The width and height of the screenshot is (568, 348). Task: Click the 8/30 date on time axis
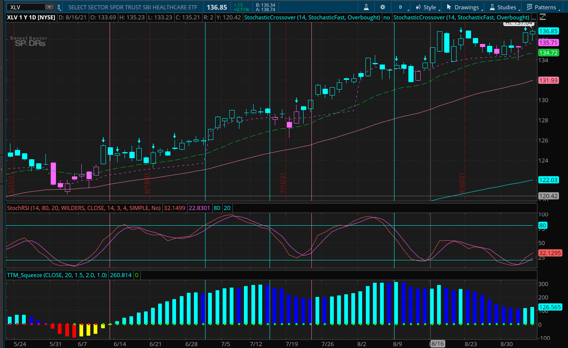tap(506, 344)
